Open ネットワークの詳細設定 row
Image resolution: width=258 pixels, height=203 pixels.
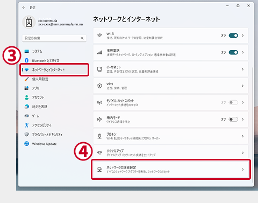pos(170,170)
